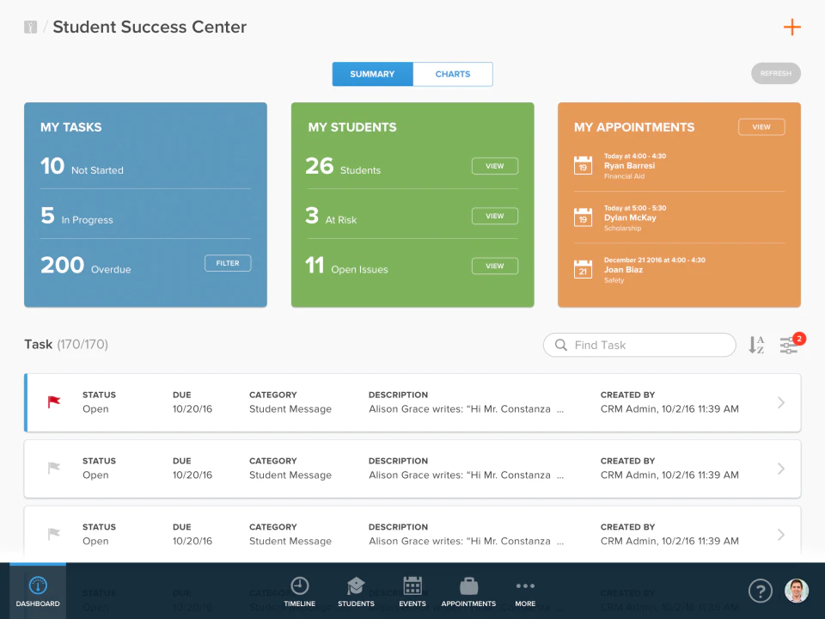Open the Events calendar icon

pos(412,585)
